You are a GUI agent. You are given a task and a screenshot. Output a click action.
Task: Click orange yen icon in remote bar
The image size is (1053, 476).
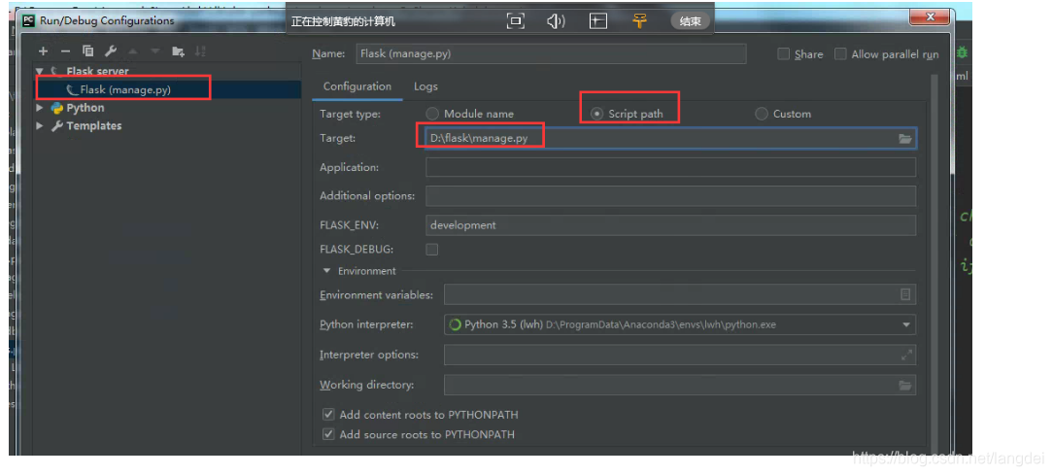coord(639,20)
